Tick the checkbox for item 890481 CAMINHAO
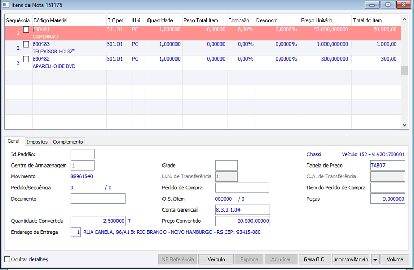The height and width of the screenshot is (270, 414). [x=26, y=29]
